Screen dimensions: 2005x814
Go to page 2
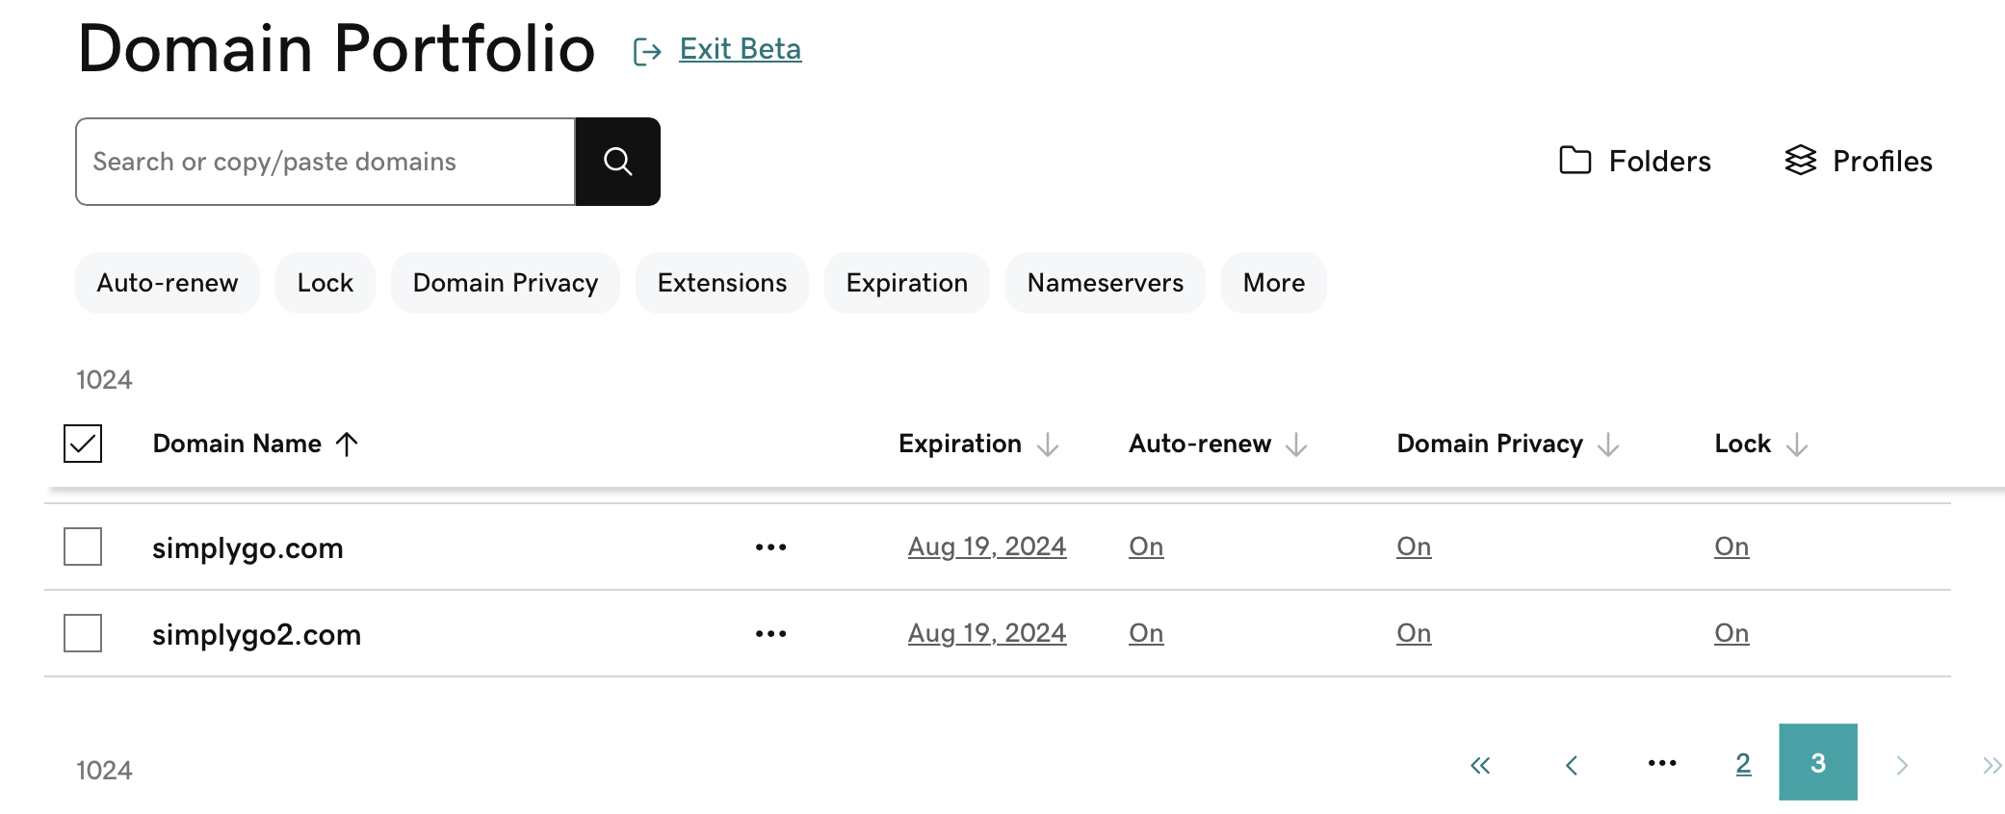[x=1743, y=763]
